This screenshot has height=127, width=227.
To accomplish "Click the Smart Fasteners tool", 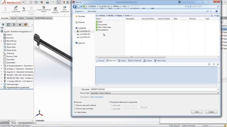I will pyautogui.click(x=55, y=10).
